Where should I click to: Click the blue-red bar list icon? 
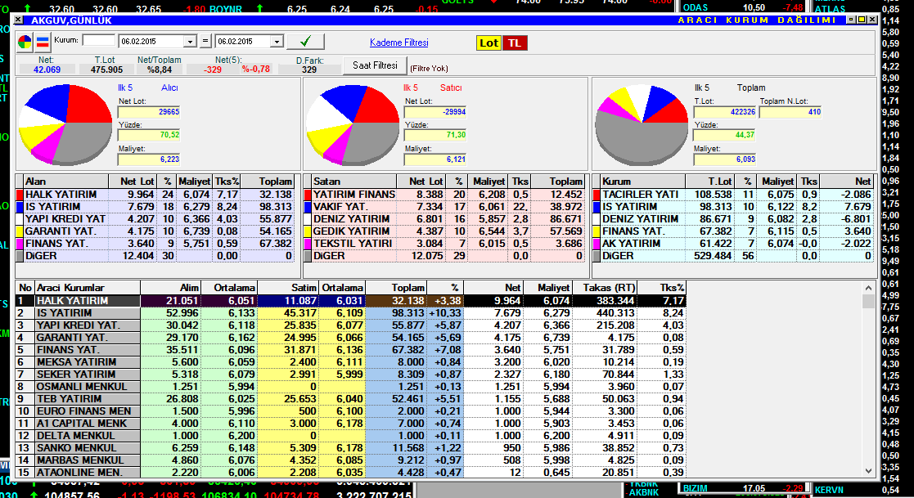42,41
